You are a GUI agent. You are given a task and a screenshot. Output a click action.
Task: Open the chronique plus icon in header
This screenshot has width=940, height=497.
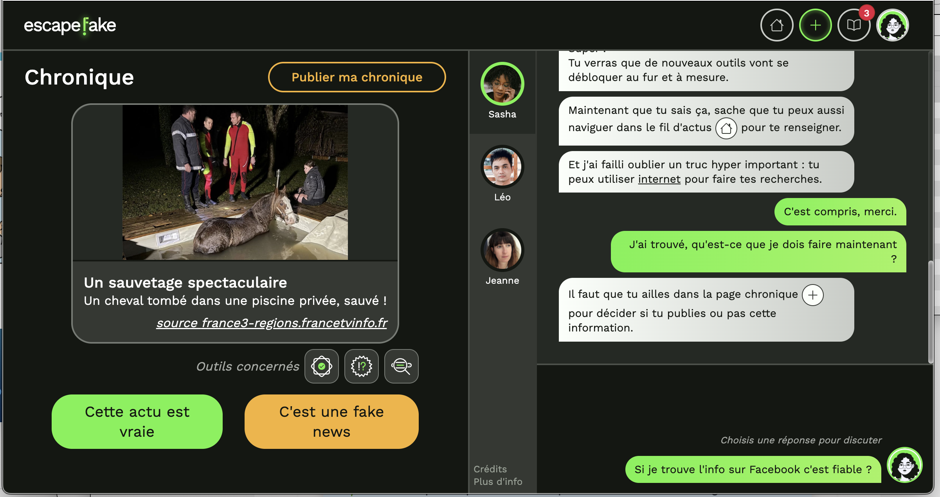tap(815, 25)
